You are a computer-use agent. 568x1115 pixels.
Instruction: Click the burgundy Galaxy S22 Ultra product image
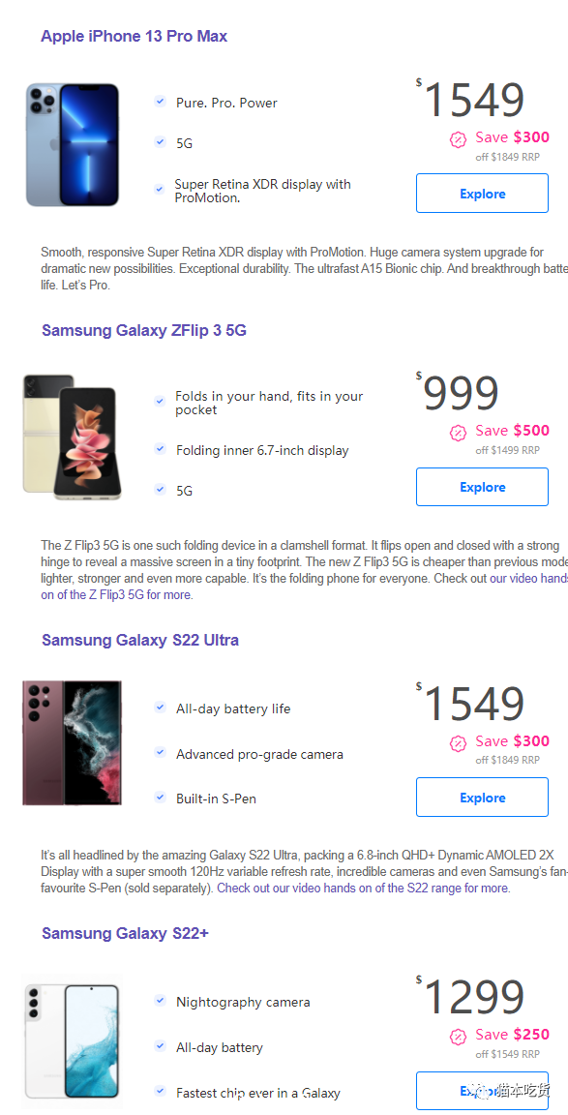[x=72, y=743]
